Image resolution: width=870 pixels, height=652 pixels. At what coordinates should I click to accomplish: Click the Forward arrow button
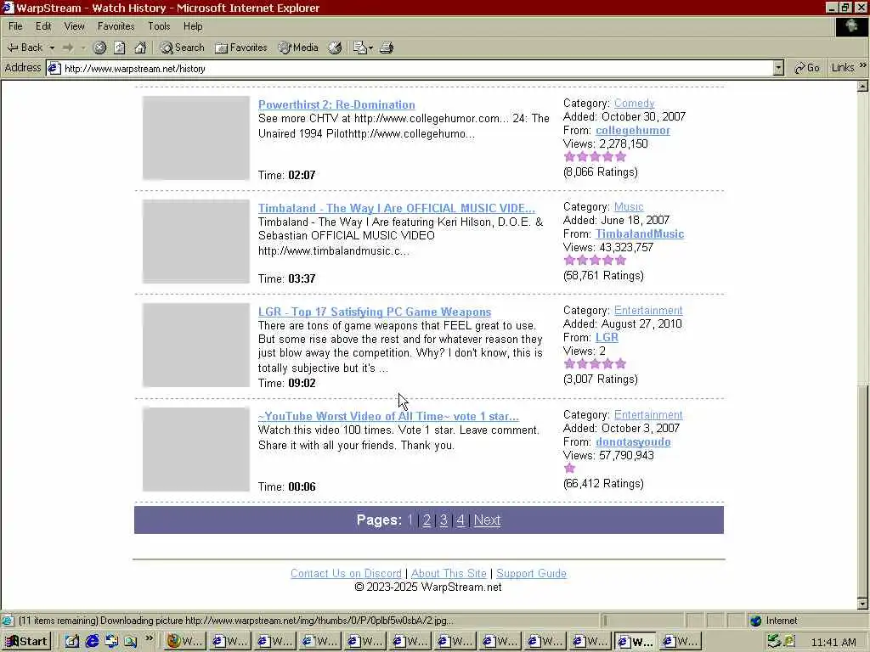[68, 48]
